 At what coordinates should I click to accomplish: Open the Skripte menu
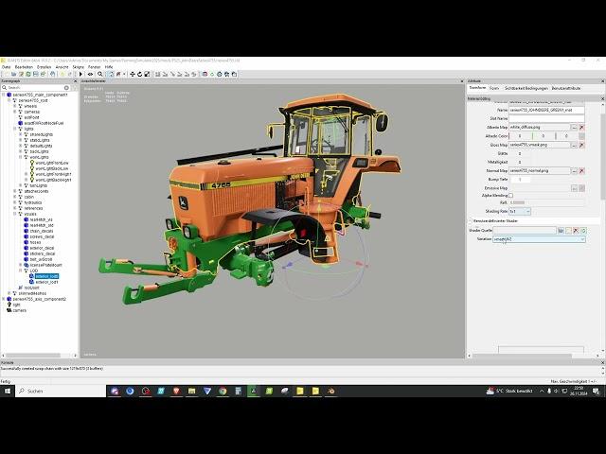(78, 67)
